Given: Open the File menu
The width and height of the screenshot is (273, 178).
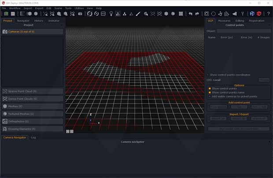Looking at the screenshot, I should 4,8.
